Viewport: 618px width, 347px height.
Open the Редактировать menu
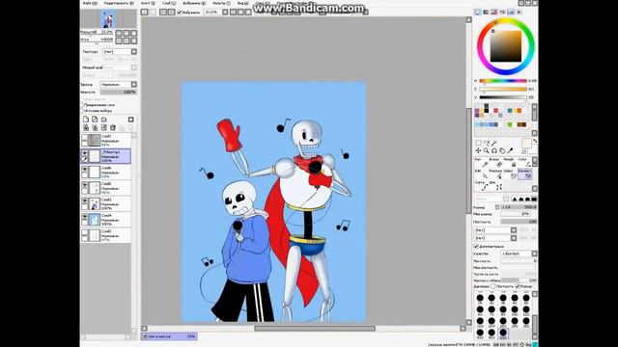pyautogui.click(x=119, y=3)
